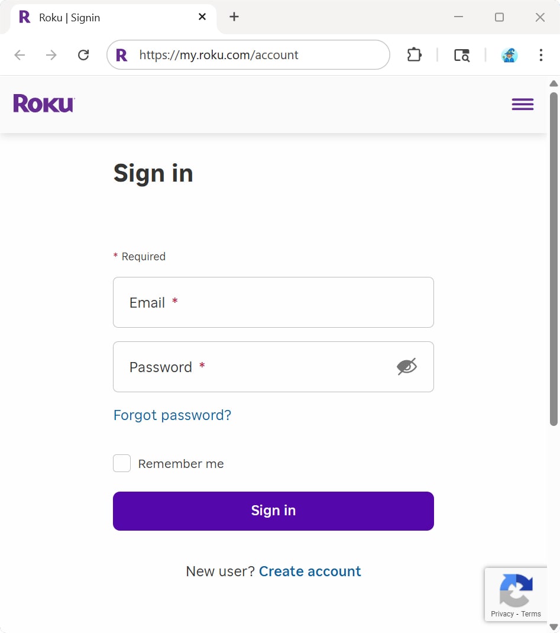Follow the Create account link
Image resolution: width=560 pixels, height=633 pixels.
point(310,571)
